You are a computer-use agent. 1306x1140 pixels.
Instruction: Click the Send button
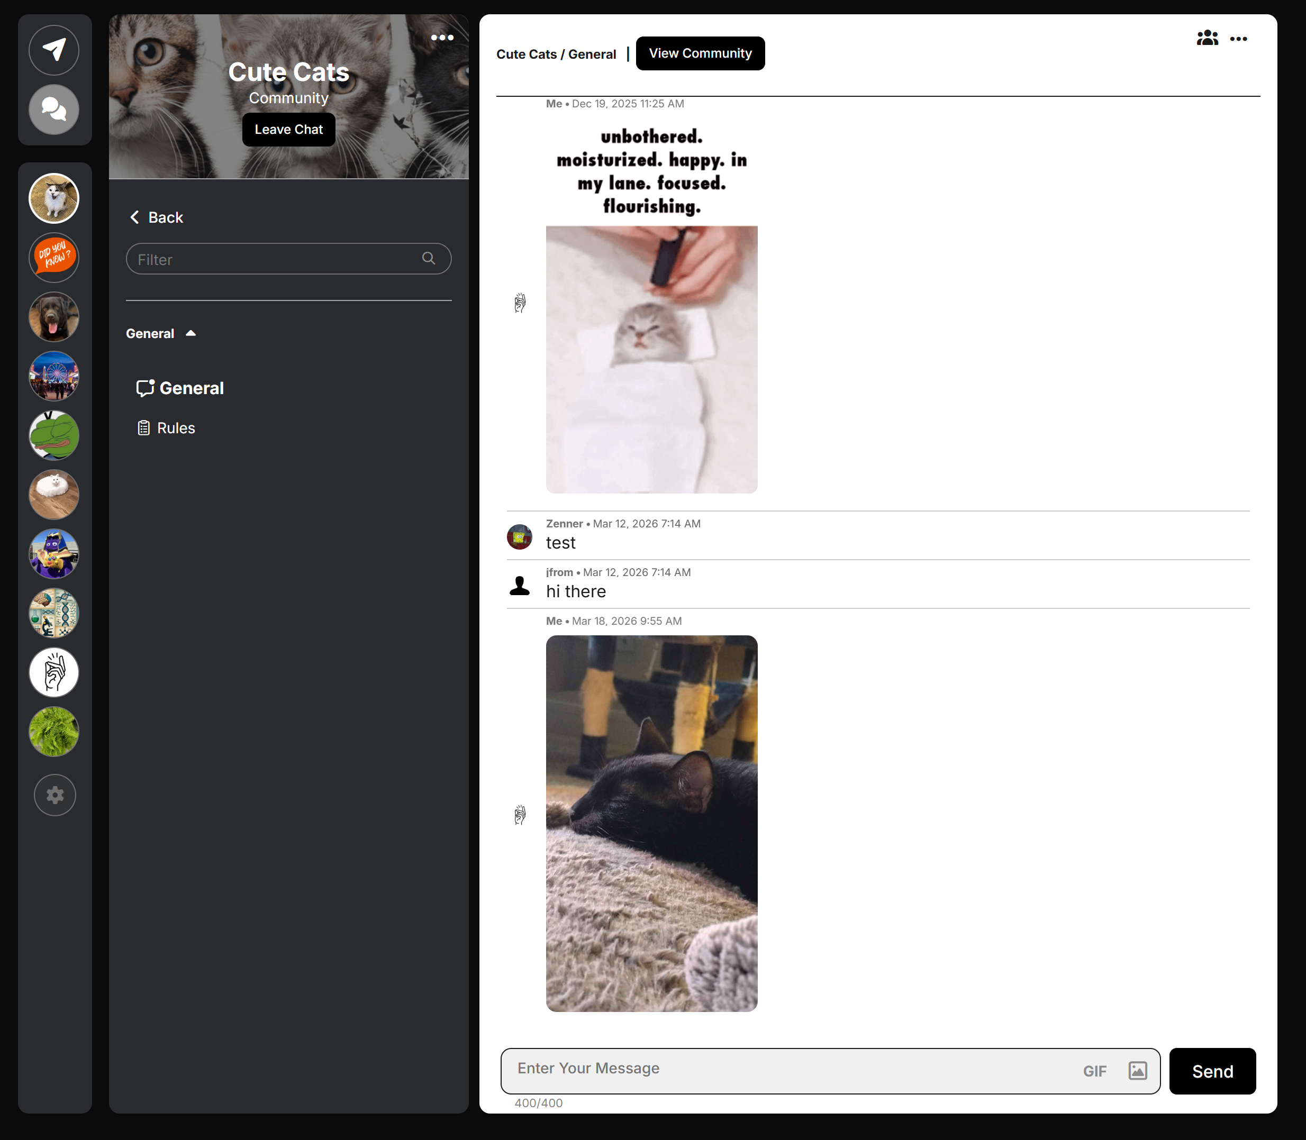pos(1212,1071)
